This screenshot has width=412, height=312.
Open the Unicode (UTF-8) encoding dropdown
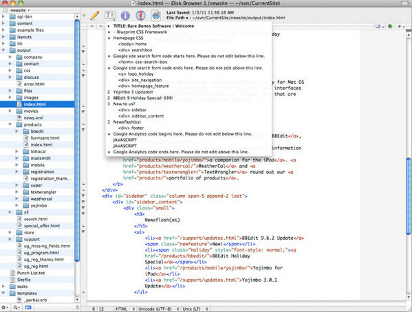coord(158,309)
